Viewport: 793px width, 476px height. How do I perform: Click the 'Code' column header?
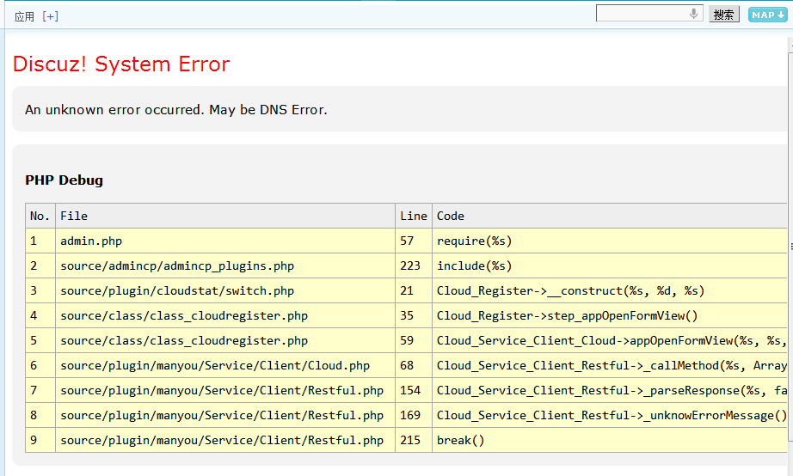click(610, 216)
